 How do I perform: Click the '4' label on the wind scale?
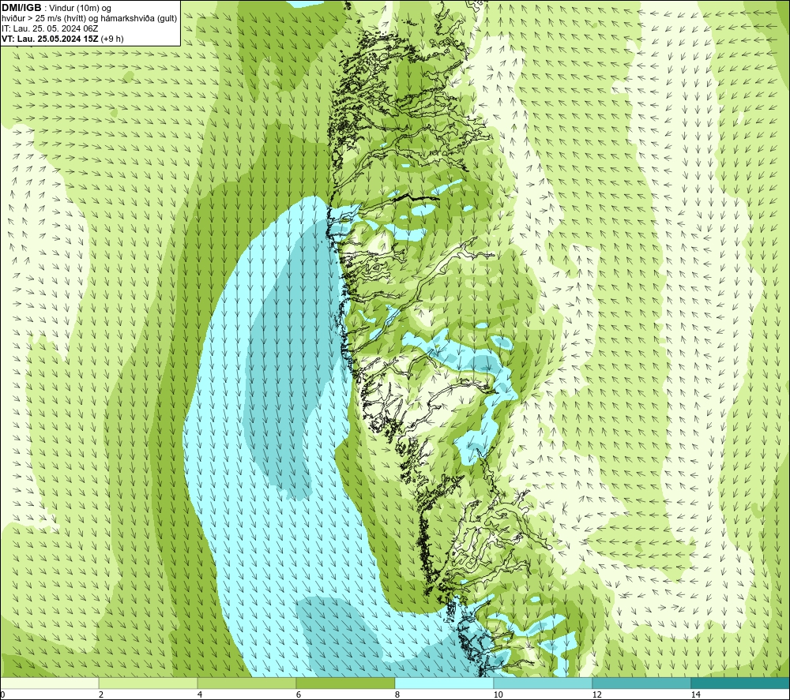coord(200,695)
